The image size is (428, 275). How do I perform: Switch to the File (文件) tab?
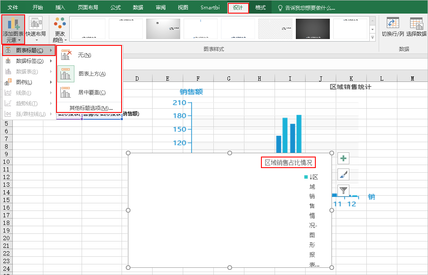pos(13,7)
